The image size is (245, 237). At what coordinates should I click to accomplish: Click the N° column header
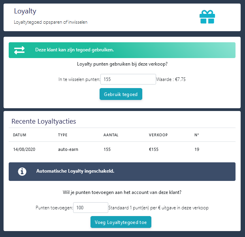(x=197, y=135)
